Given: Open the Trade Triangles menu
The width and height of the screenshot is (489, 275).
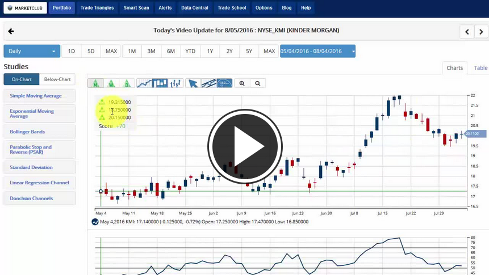Looking at the screenshot, I should [x=97, y=8].
